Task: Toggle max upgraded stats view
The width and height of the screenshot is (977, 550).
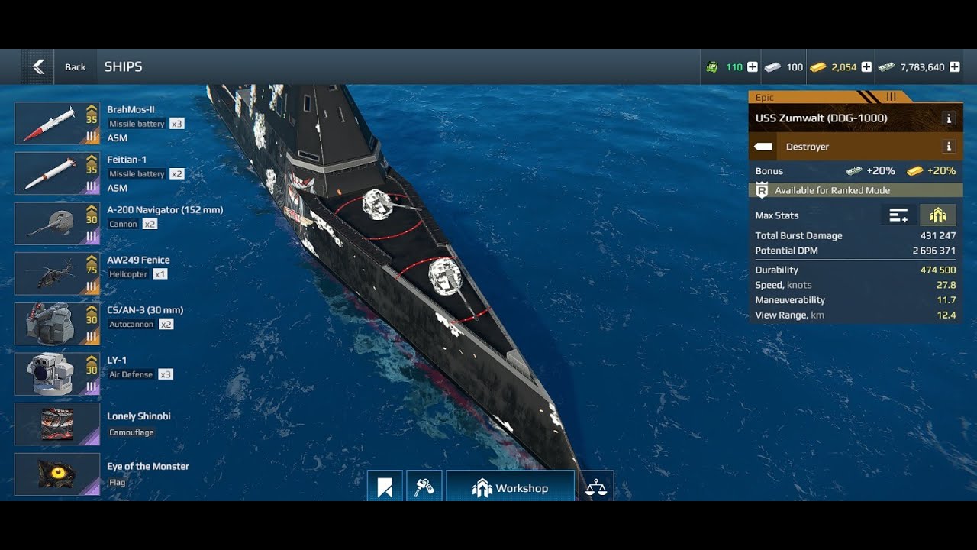Action: coord(937,215)
